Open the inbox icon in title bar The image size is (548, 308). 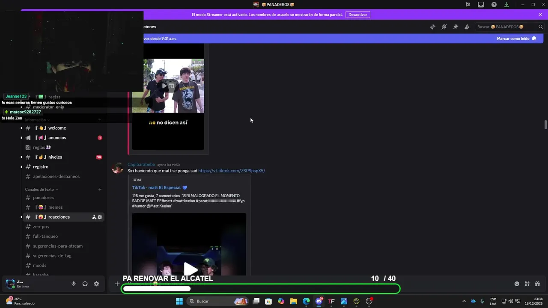click(481, 5)
